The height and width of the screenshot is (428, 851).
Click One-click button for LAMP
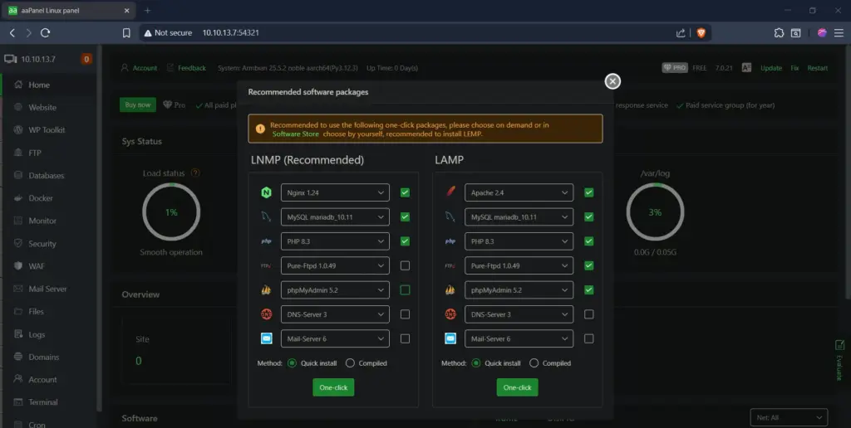pyautogui.click(x=517, y=387)
